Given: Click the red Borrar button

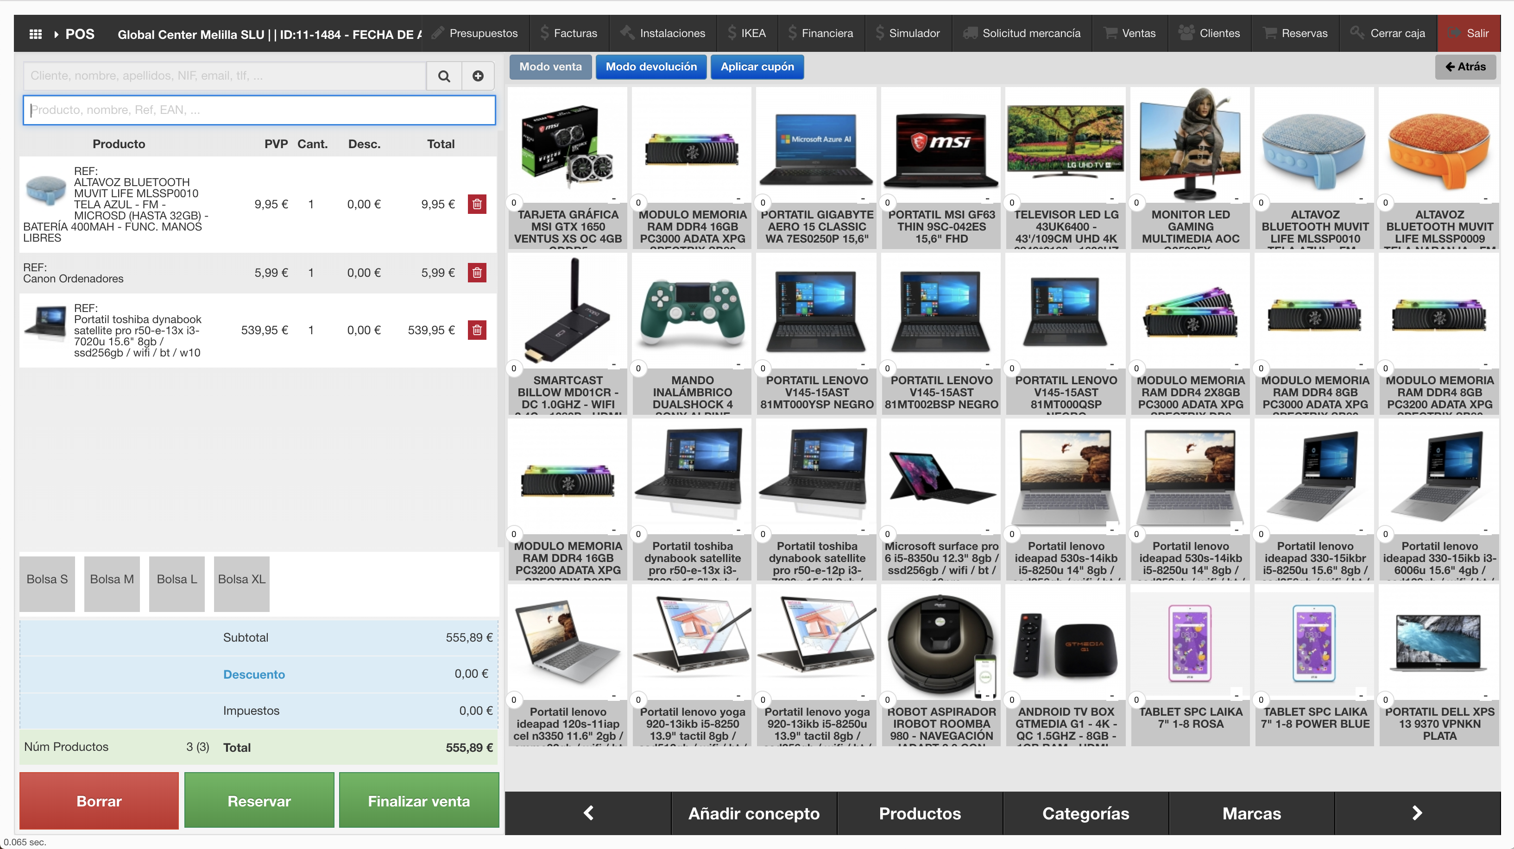Looking at the screenshot, I should point(99,801).
